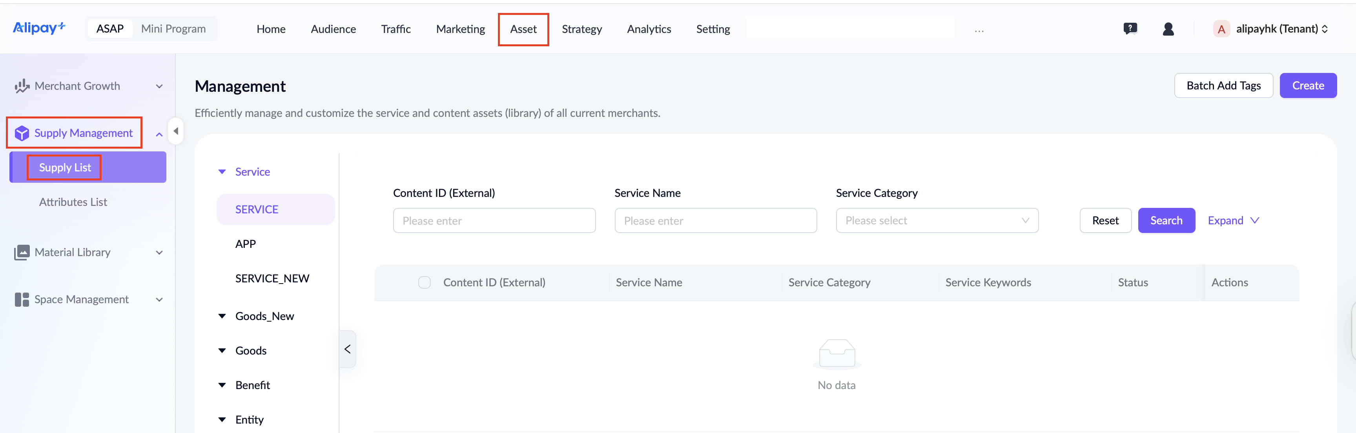Screen dimensions: 1356x433
Task: Click the Material Library image icon
Action: point(22,253)
